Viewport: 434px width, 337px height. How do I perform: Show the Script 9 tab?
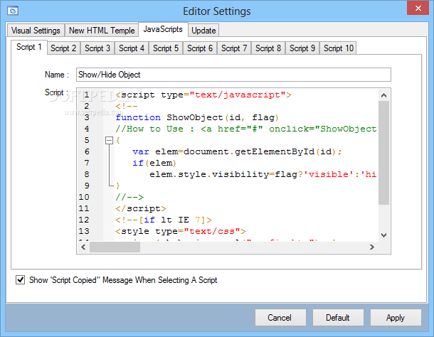click(x=302, y=48)
